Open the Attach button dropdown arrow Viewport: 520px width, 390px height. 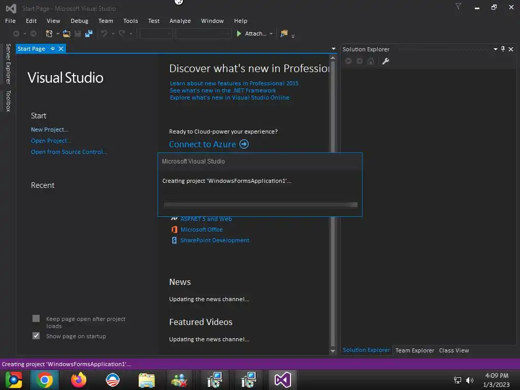[271, 34]
